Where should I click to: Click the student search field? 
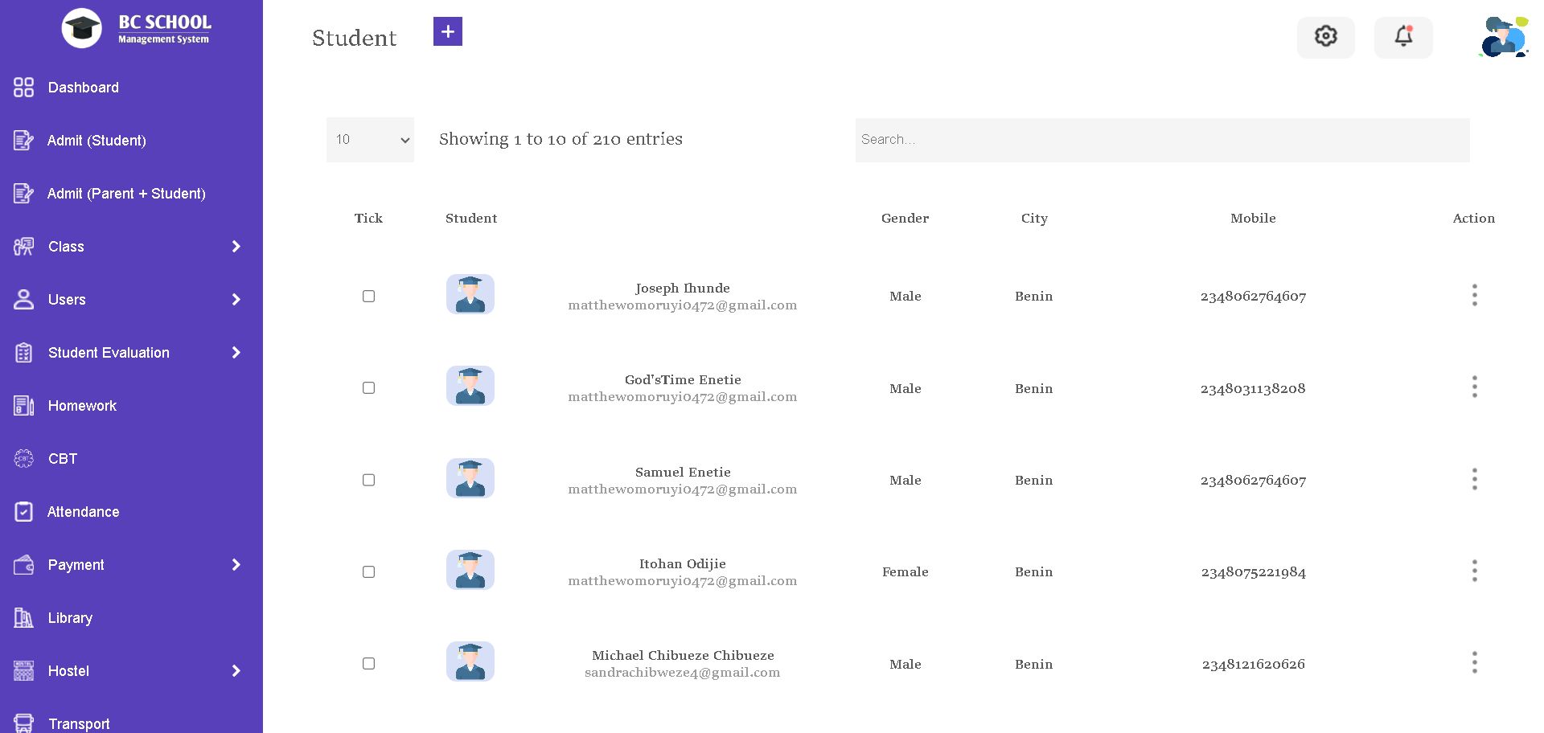(1162, 140)
